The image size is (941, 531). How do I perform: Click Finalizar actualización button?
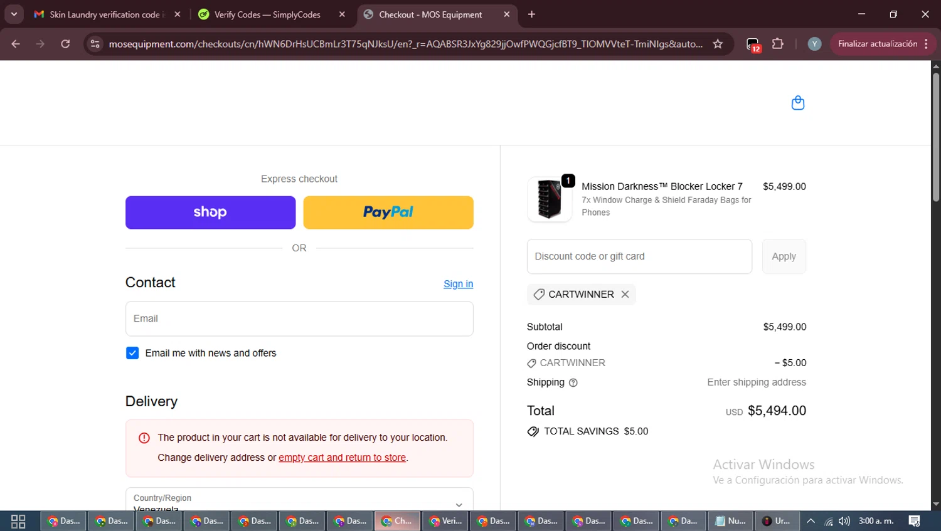(878, 44)
